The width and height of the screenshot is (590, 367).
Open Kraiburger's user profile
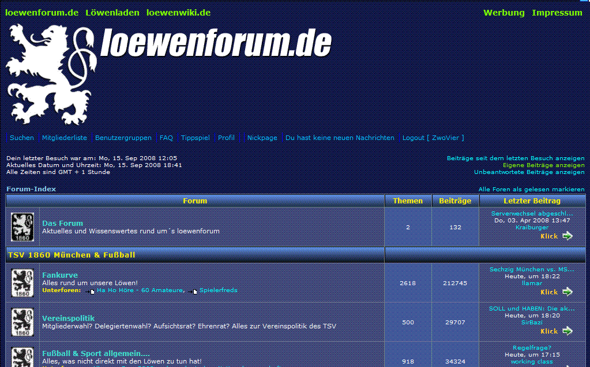(532, 228)
